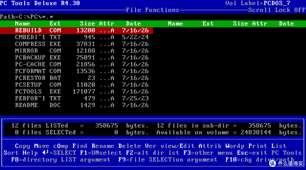Click the size 171077 of PCTOOLS
The image size is (306, 170).
[x=84, y=92]
